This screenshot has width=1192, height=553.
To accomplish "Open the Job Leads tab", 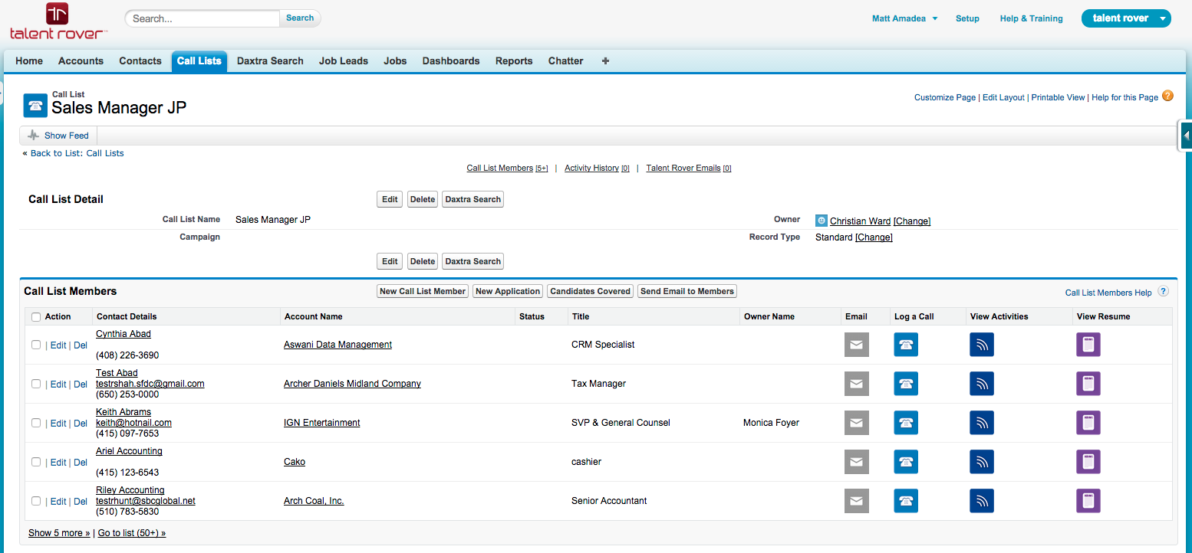I will tap(344, 61).
